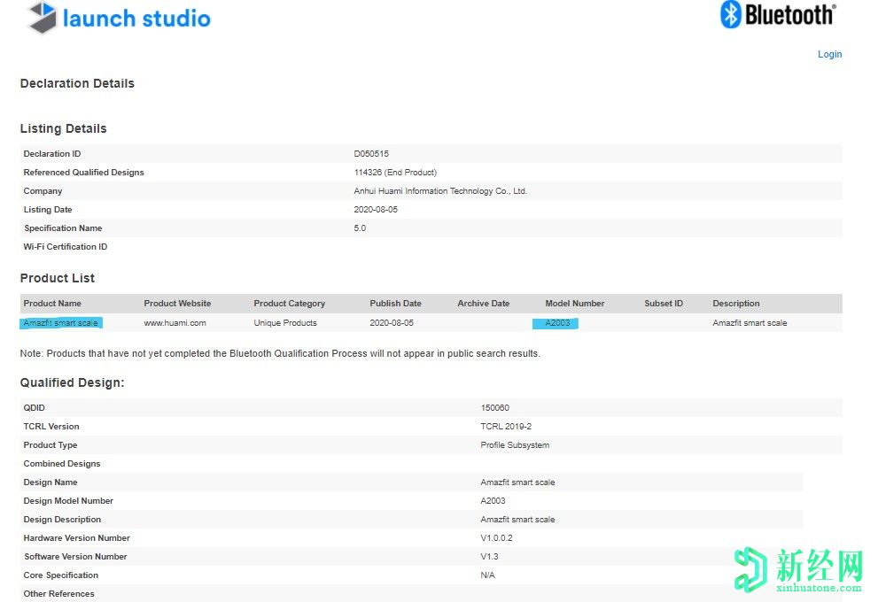Click the Product Name column header
The width and height of the screenshot is (886, 602).
52,304
